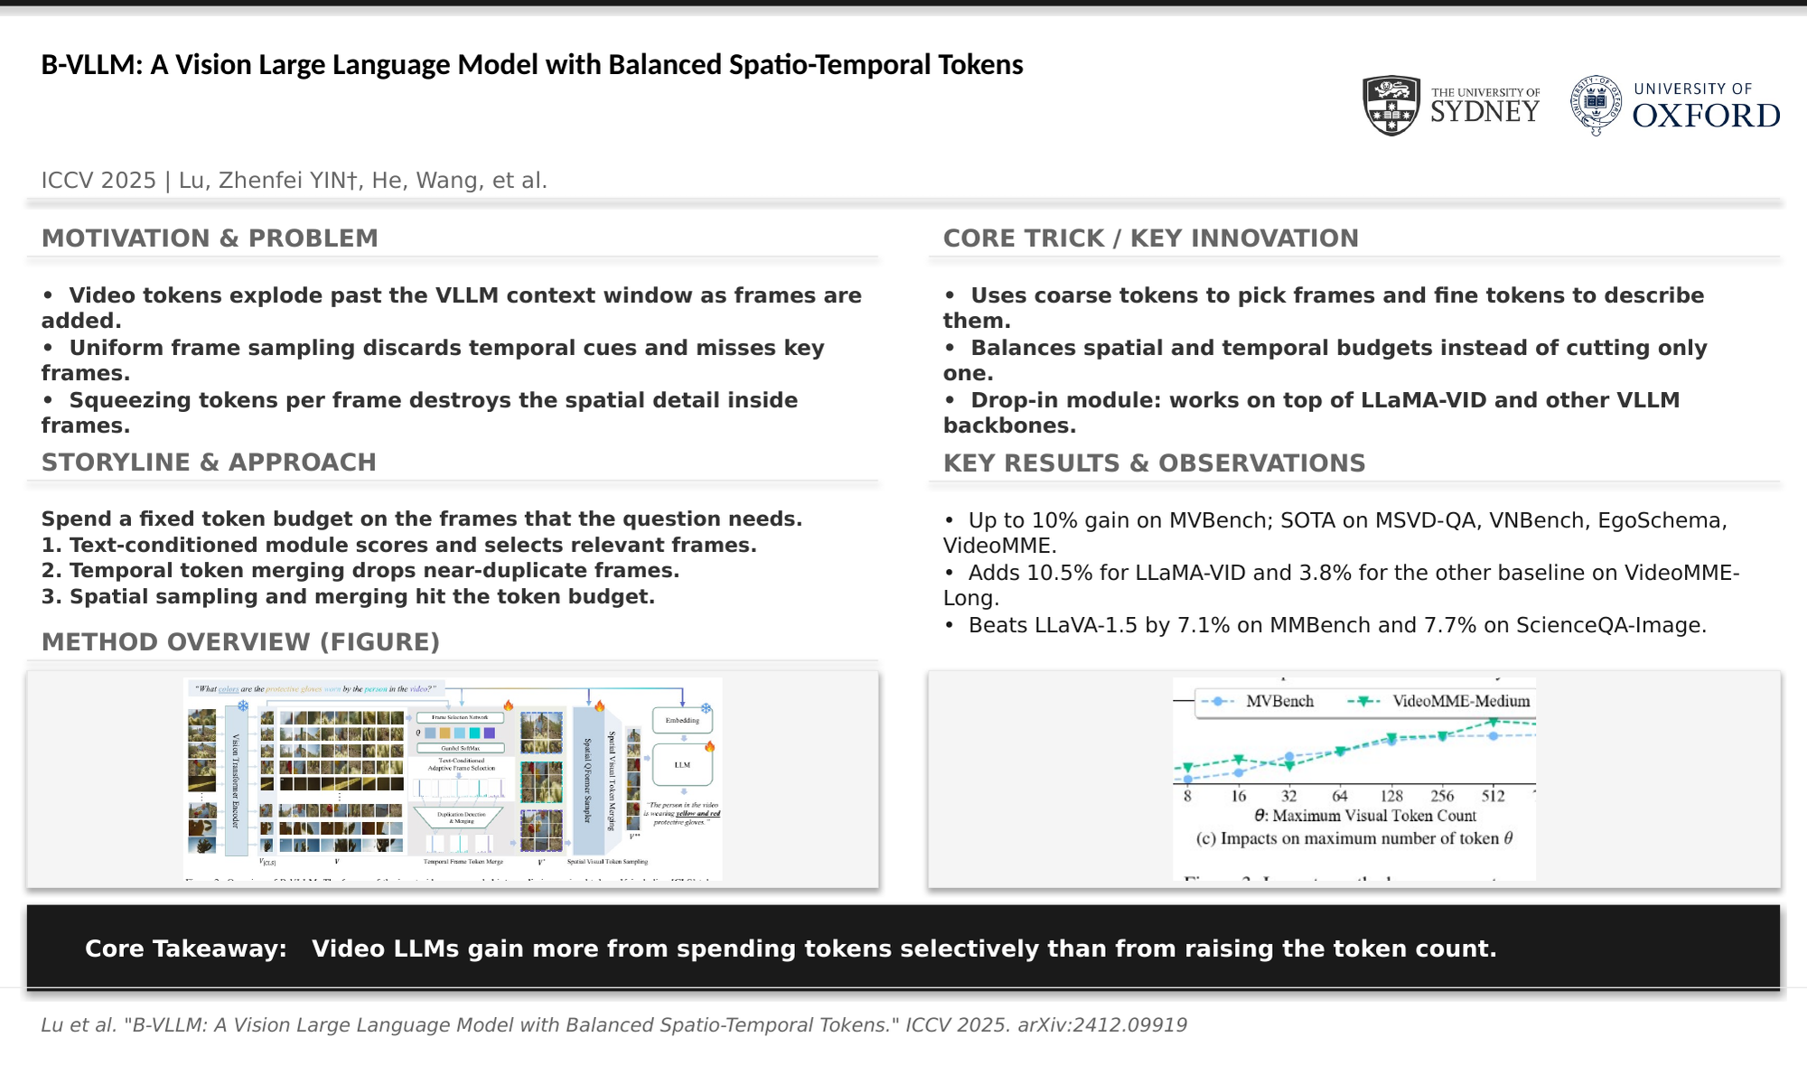Select the OXFORD wordmark in the header
The width and height of the screenshot is (1807, 1084).
point(1706,116)
